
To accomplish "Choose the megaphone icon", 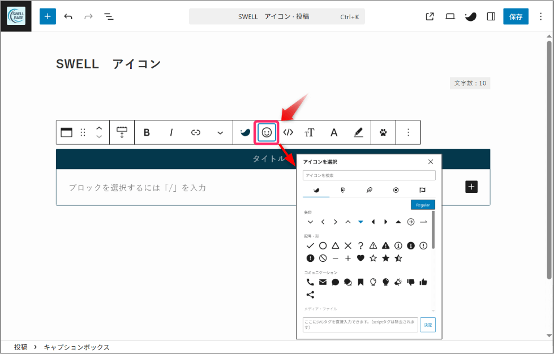I will coord(398,282).
